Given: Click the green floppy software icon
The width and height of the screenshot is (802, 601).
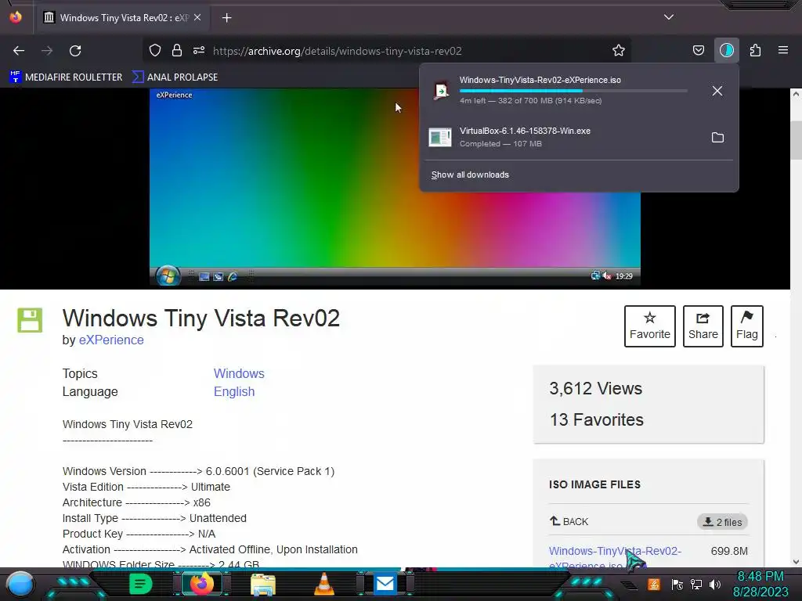Looking at the screenshot, I should (30, 320).
